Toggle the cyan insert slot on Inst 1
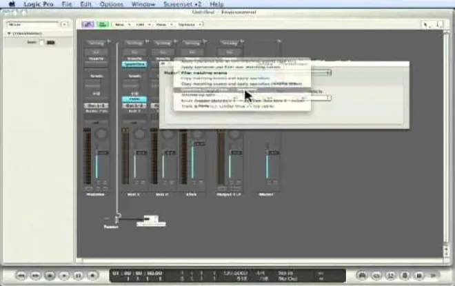The height and width of the screenshot is (286, 455). coord(134,64)
